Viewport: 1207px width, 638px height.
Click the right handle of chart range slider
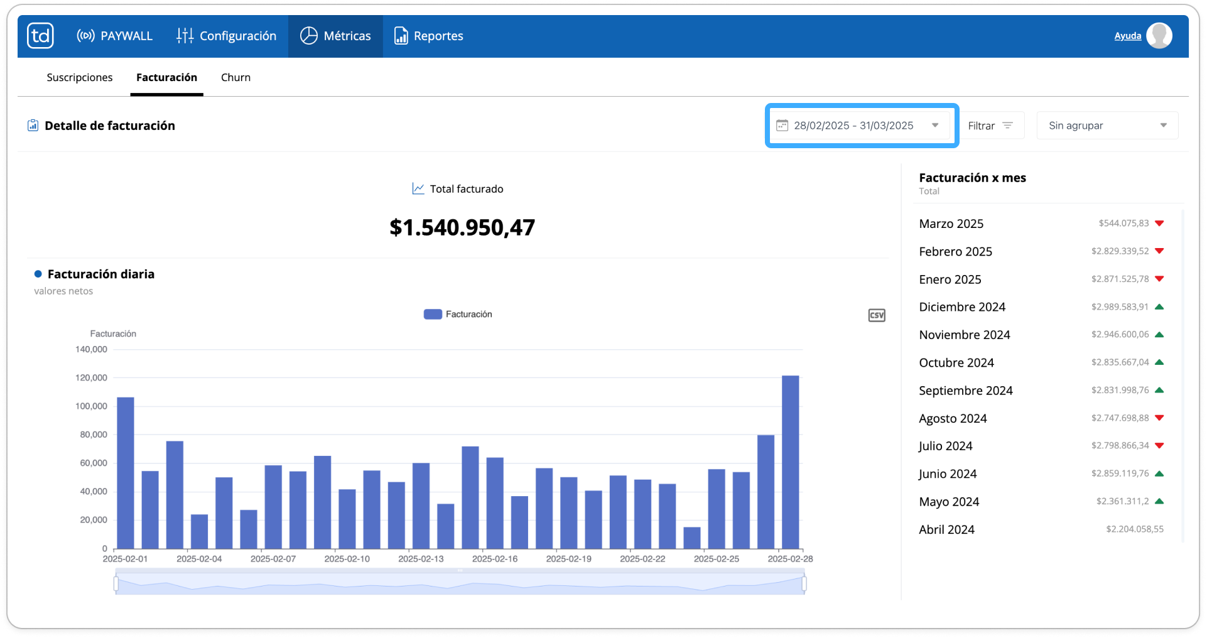(x=804, y=584)
